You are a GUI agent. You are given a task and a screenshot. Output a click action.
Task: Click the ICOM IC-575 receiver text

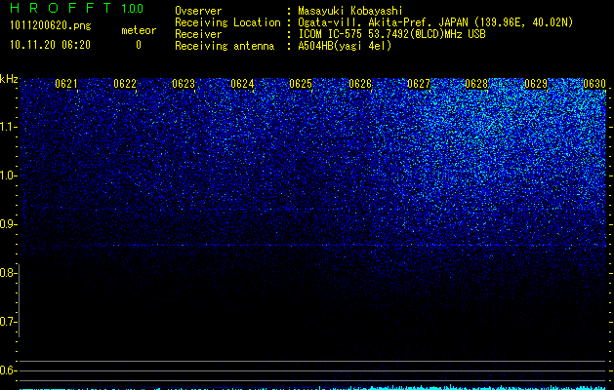tap(391, 34)
